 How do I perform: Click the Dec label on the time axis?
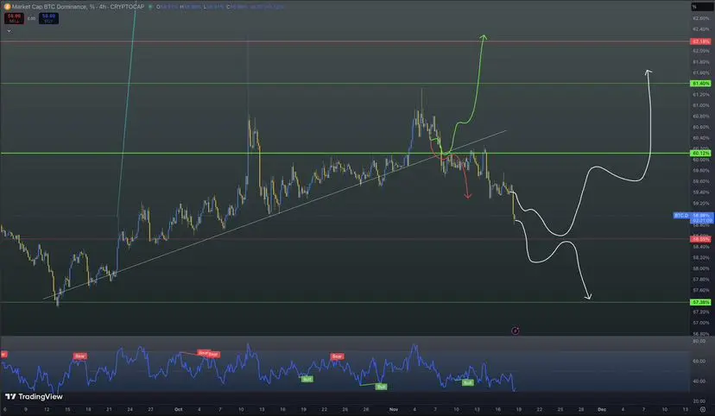(x=602, y=409)
